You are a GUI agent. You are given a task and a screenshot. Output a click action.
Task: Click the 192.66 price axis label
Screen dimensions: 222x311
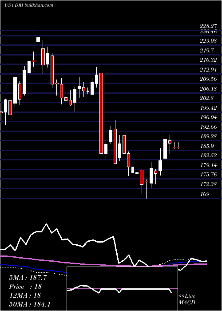pos(208,127)
